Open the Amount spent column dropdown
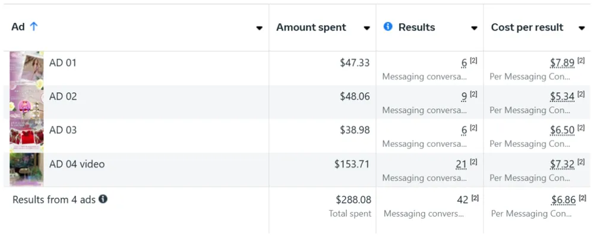Viewport: 594px width, 237px height. tap(366, 28)
